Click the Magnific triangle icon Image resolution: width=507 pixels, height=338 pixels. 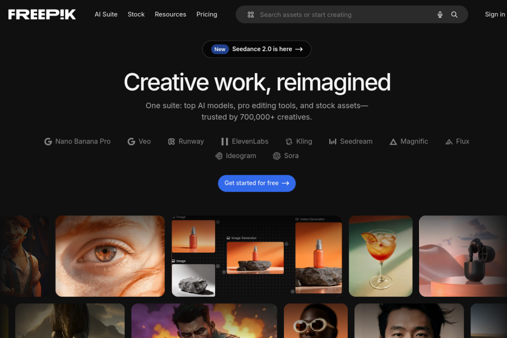point(393,141)
